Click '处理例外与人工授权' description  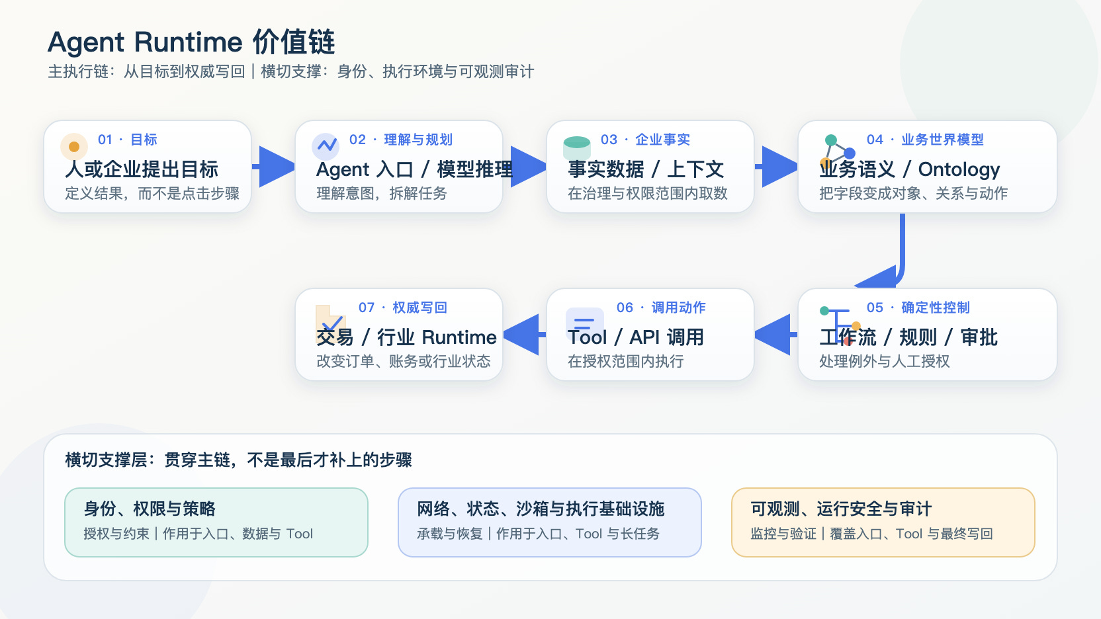885,361
